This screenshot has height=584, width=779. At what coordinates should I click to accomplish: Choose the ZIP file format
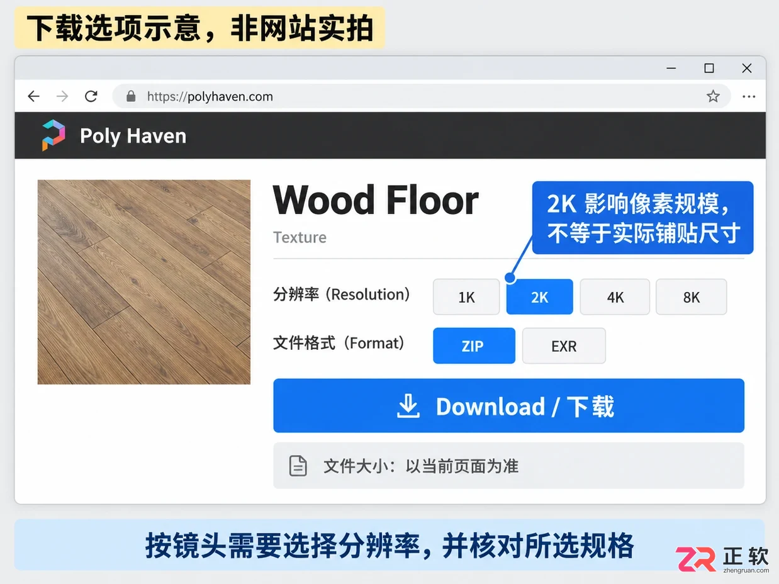tap(474, 345)
